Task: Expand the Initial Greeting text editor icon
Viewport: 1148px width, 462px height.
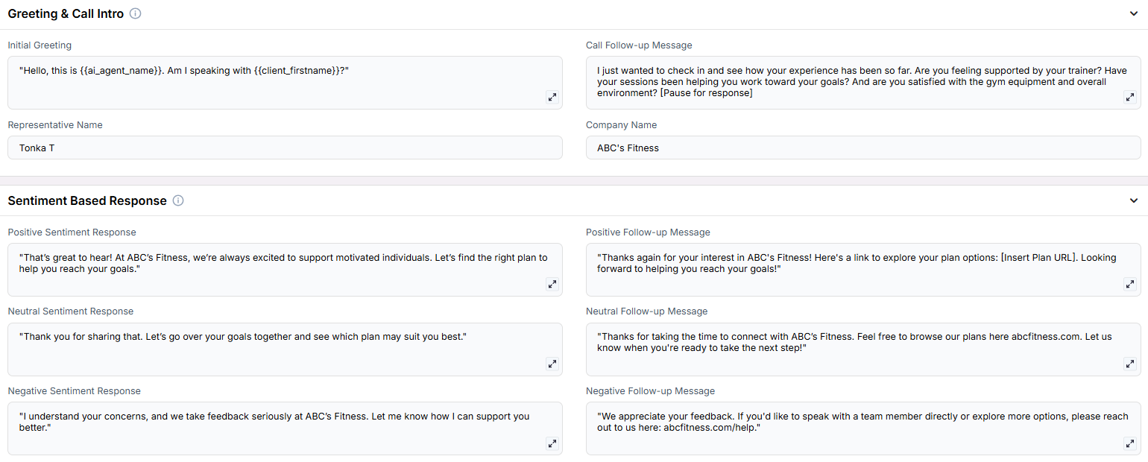Action: 552,97
